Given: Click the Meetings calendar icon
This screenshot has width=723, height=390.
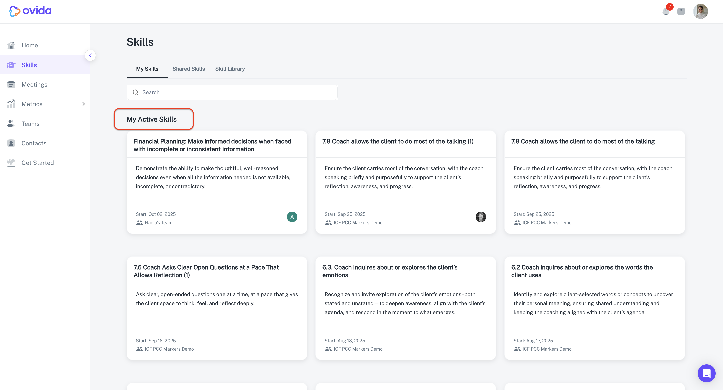Looking at the screenshot, I should (11, 84).
